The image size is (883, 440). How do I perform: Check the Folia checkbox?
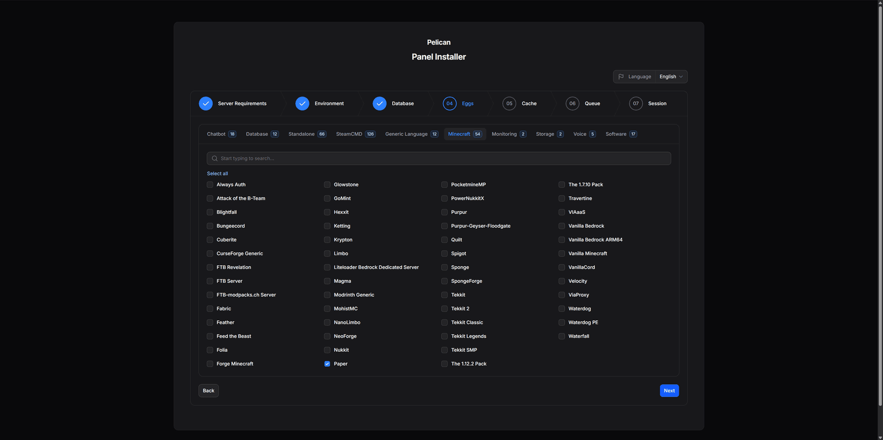210,350
